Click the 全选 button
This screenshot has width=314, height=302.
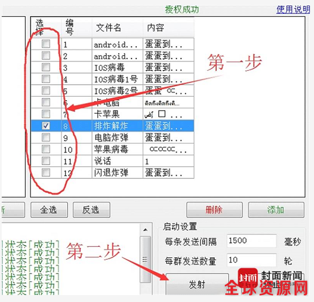pos(49,210)
